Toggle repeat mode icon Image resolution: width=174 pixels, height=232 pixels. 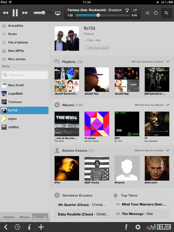tap(156, 13)
